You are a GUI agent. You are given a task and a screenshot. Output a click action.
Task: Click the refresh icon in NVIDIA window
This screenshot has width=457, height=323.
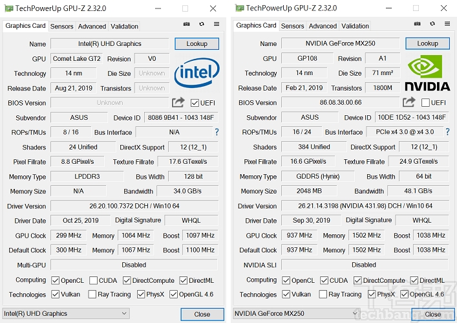click(x=432, y=24)
